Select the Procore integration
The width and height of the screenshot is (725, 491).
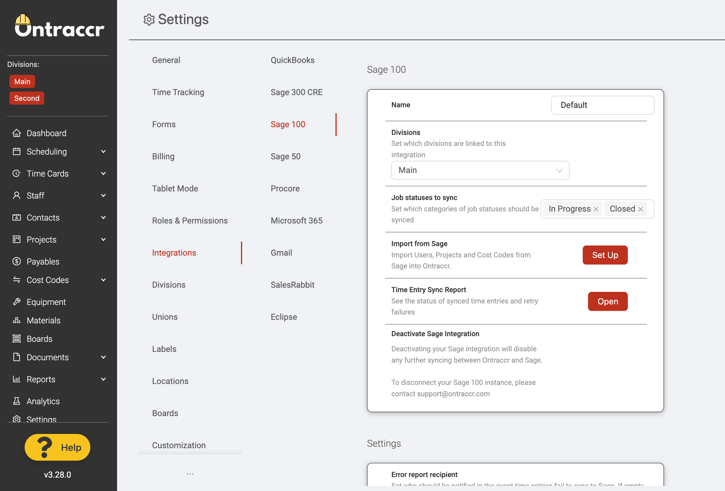tap(285, 188)
